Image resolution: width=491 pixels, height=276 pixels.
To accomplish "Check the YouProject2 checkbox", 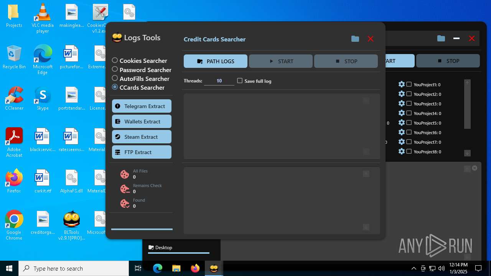I will tap(409, 94).
